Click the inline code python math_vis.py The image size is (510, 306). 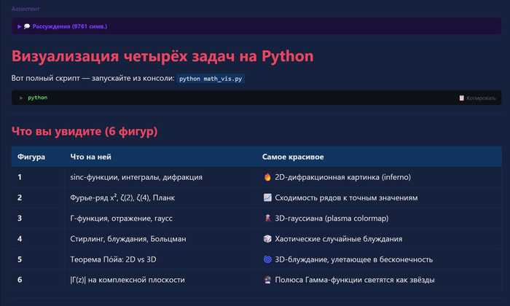tap(211, 78)
